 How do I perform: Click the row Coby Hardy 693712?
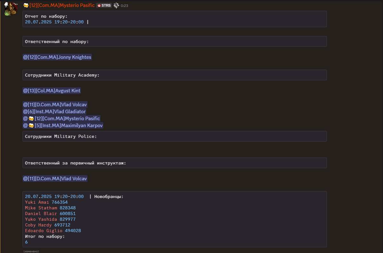coord(48,225)
